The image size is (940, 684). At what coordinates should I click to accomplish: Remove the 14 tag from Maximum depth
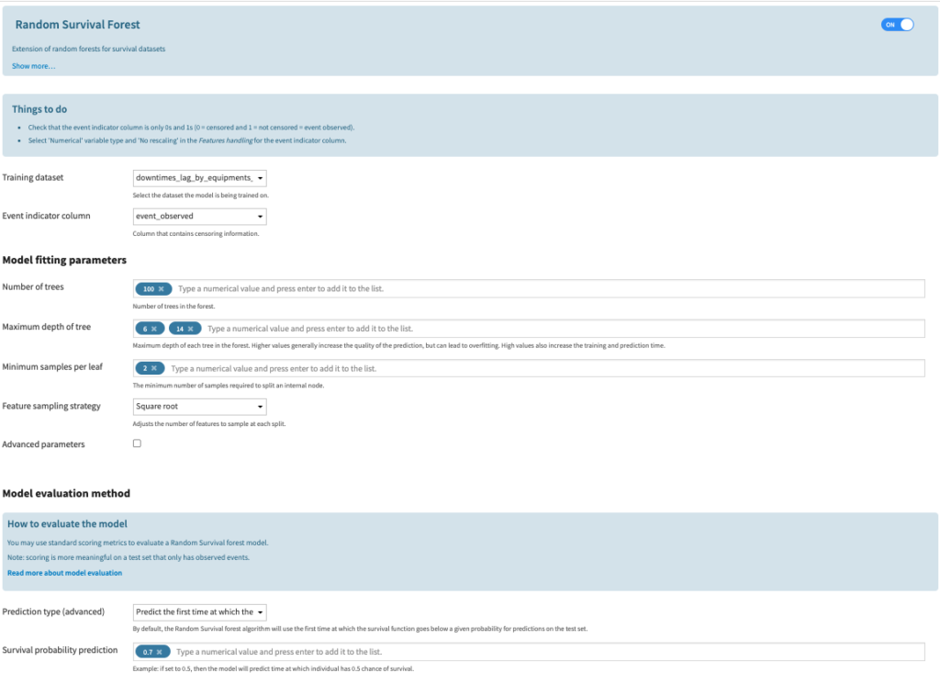coord(191,329)
